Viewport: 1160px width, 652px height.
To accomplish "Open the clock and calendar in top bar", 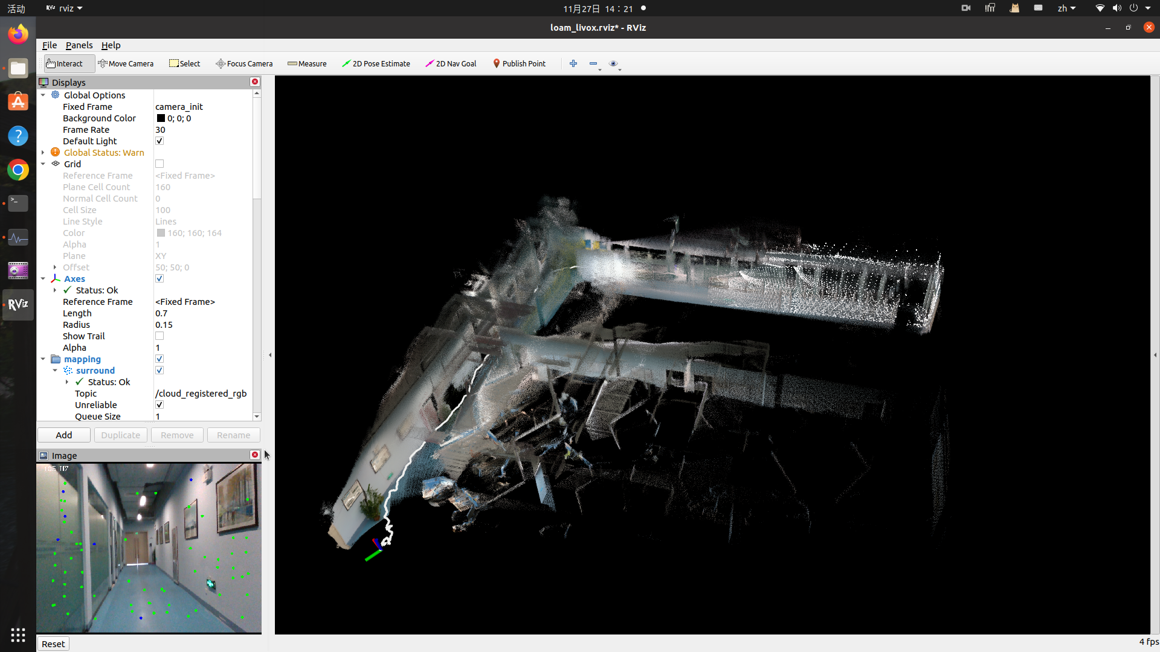I will 598,8.
